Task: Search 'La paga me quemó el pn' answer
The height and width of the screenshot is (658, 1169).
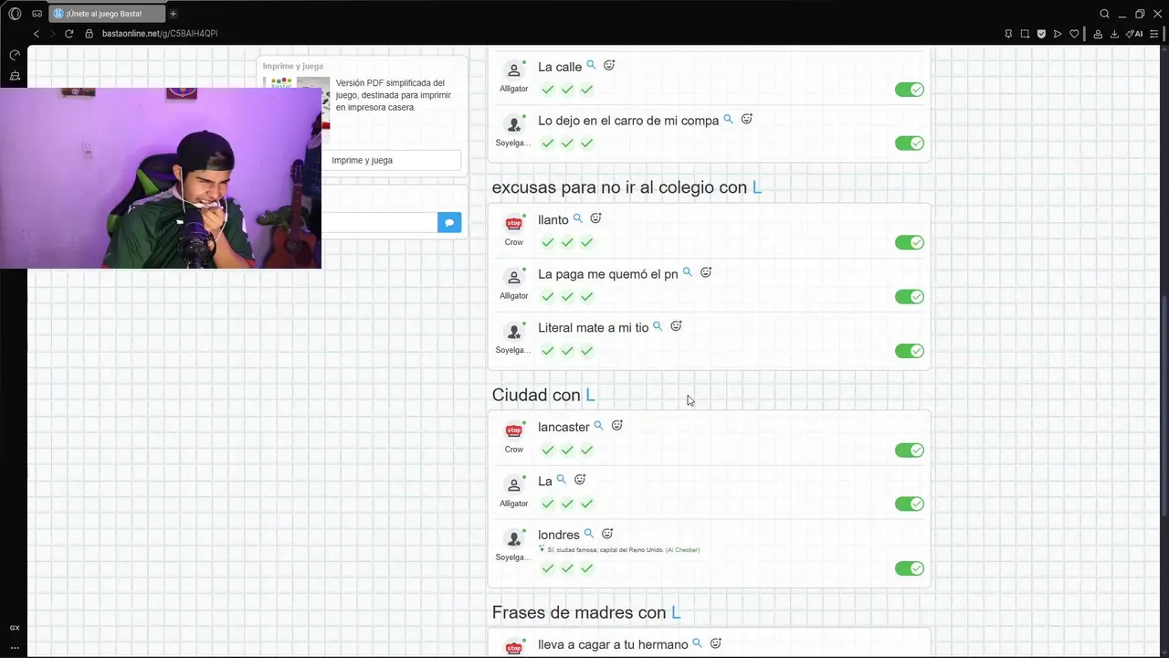Action: point(688,272)
